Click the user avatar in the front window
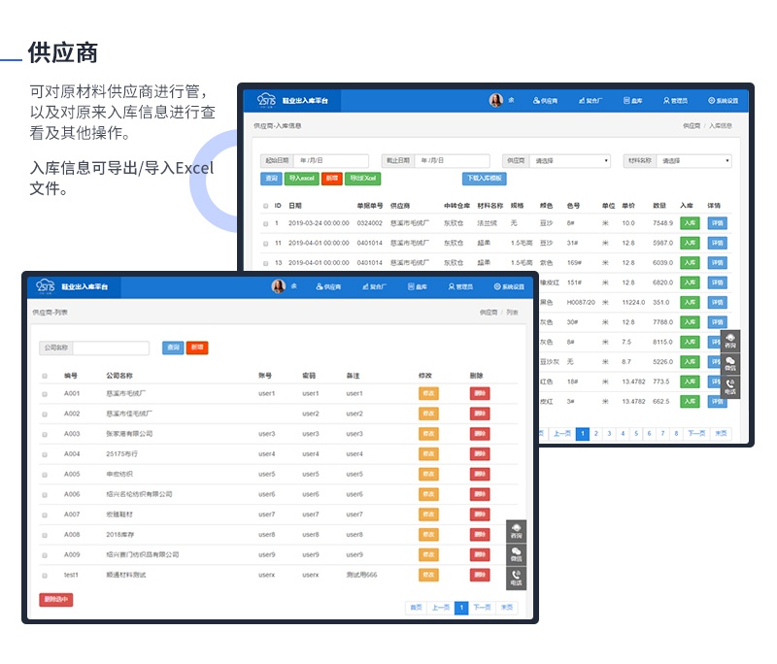The height and width of the screenshot is (664, 777). tap(278, 286)
